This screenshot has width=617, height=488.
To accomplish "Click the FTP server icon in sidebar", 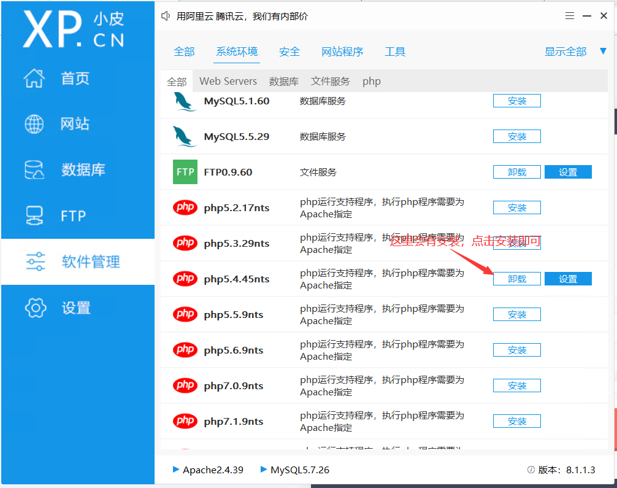I will pos(34,215).
